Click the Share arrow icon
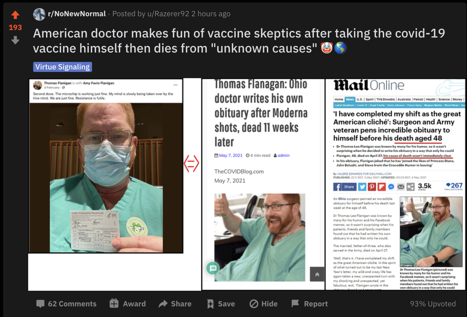 [163, 304]
